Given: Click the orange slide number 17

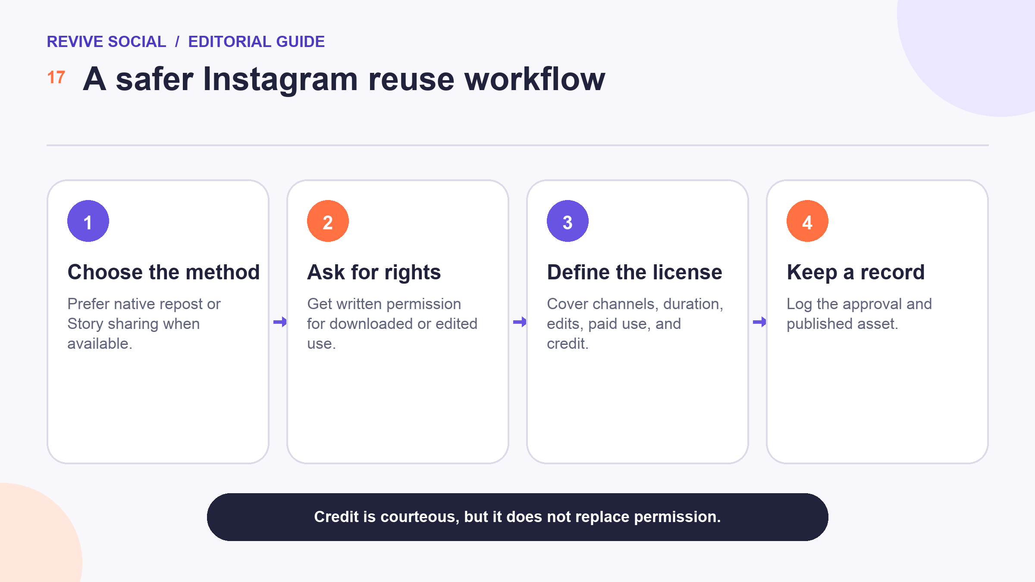Looking at the screenshot, I should coord(56,78).
